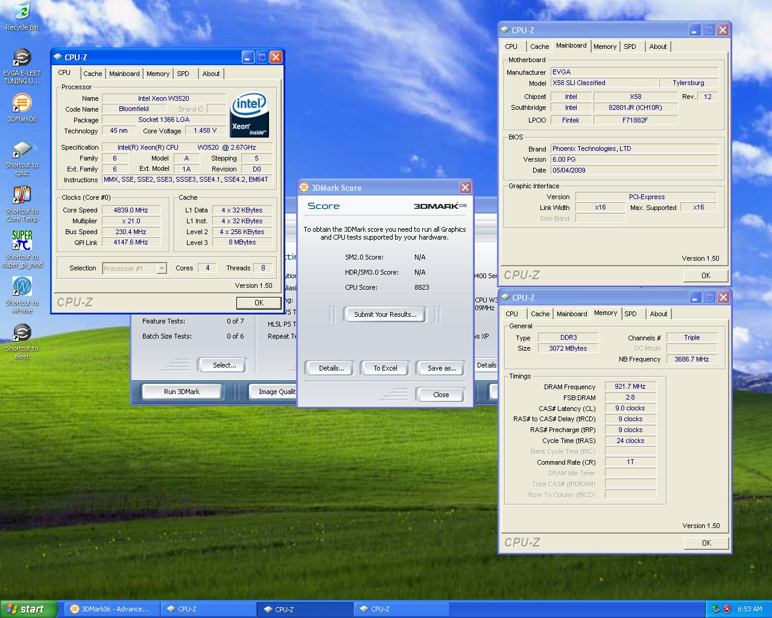Viewport: 772px width, 618px height.
Task: Click the DRAM Frequency 921.7 MHz value
Action: pos(630,386)
